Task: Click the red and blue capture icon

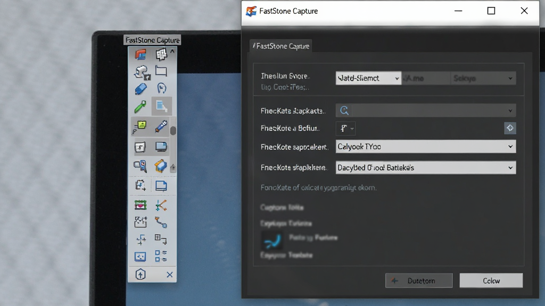Action: pyautogui.click(x=141, y=55)
